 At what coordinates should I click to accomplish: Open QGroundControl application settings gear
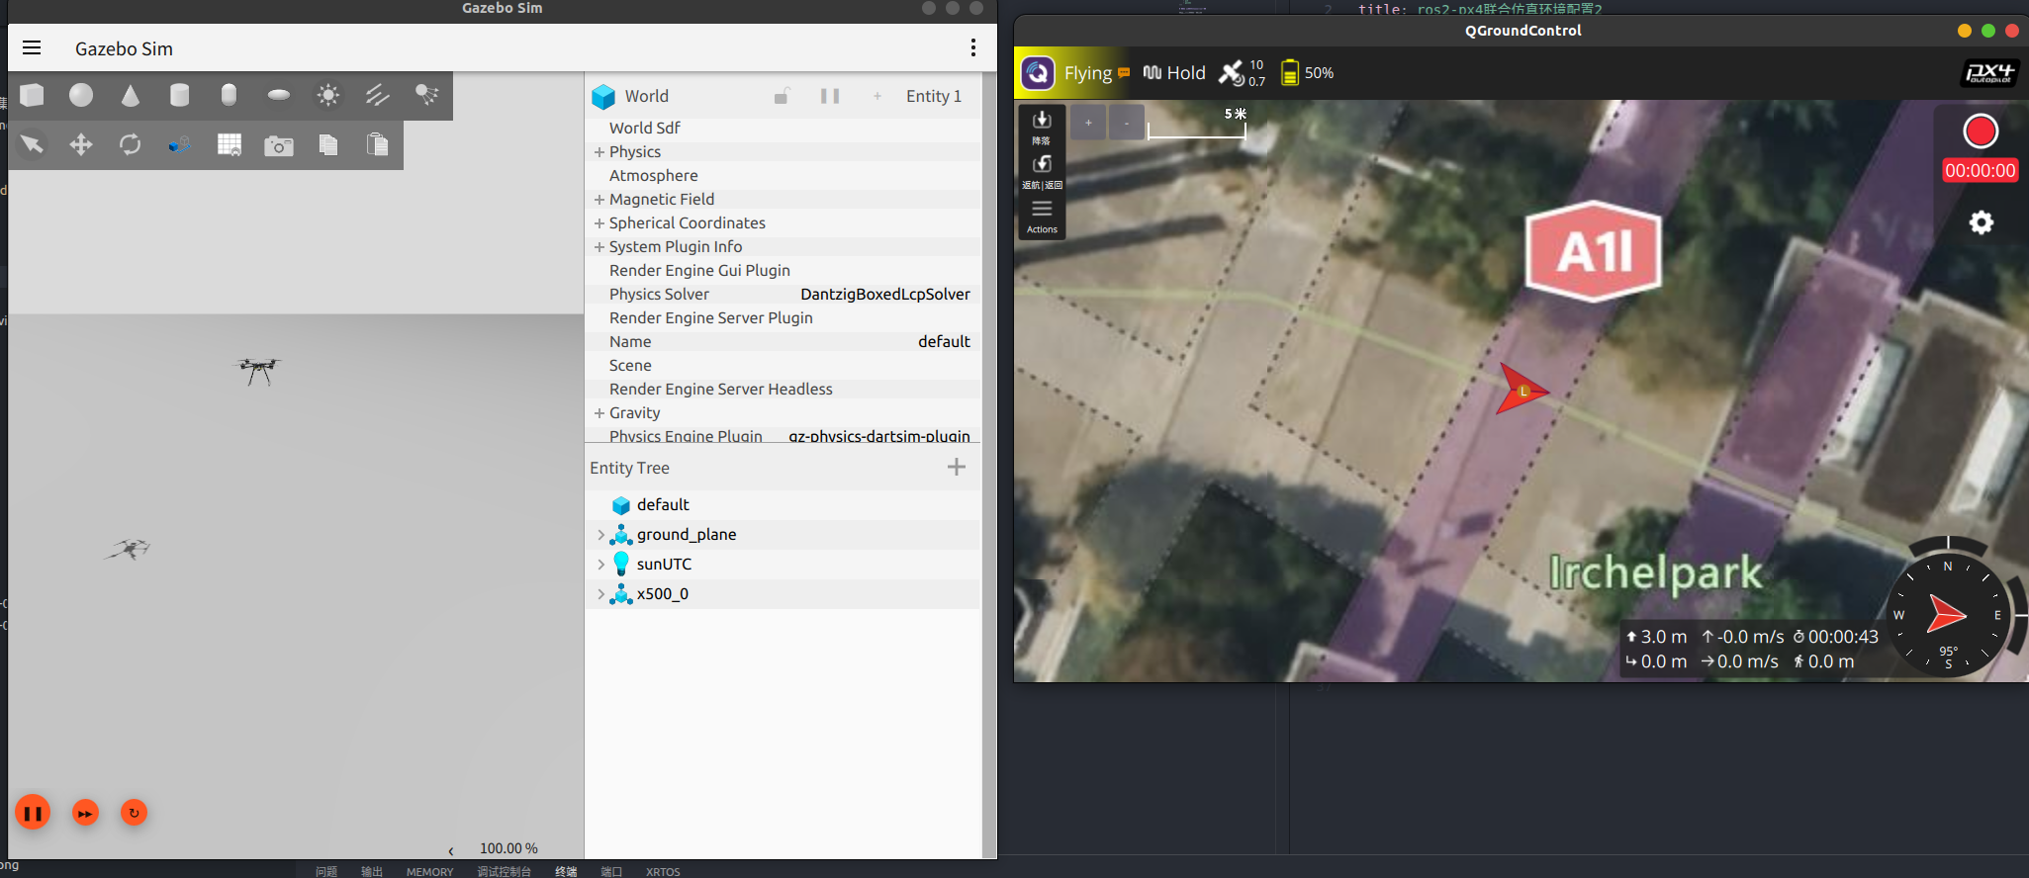pos(1981,222)
